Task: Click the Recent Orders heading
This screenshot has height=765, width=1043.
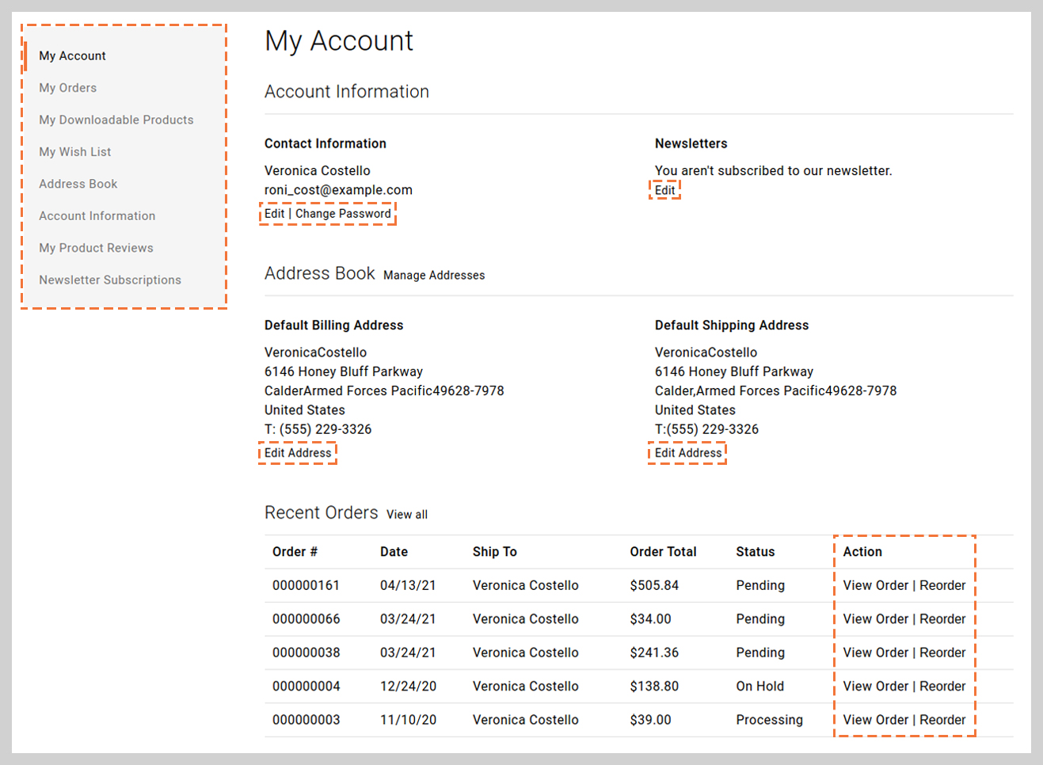Action: 322,513
